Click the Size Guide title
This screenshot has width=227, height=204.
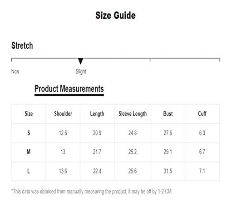[115, 15]
